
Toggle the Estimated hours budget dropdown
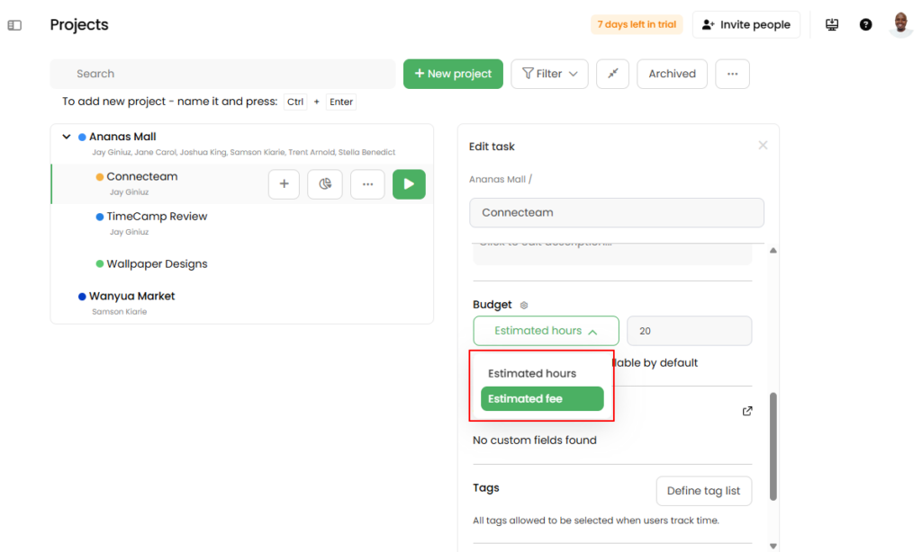click(546, 331)
